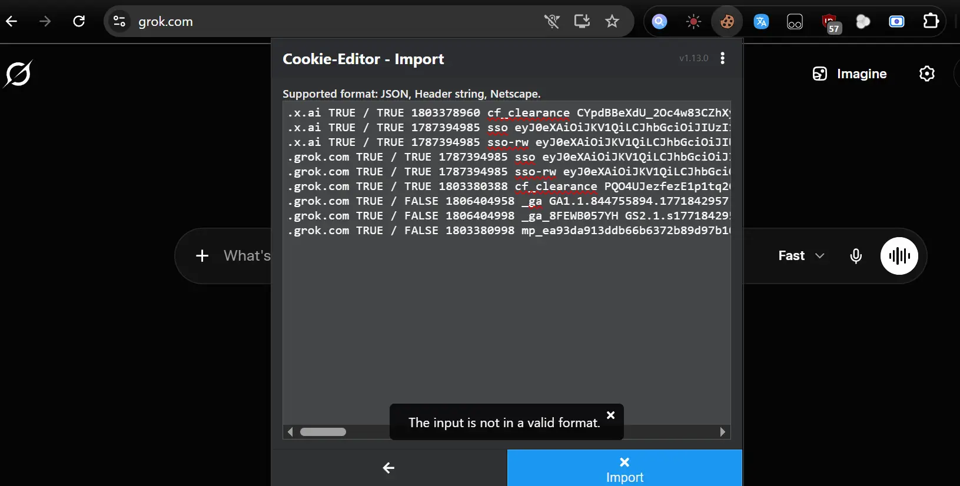
Task: Reload the grok.com page
Action: click(x=79, y=22)
